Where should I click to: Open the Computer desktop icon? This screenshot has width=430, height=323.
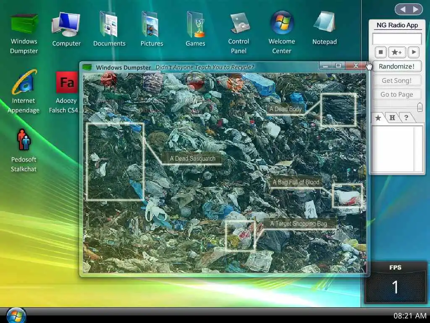click(66, 29)
